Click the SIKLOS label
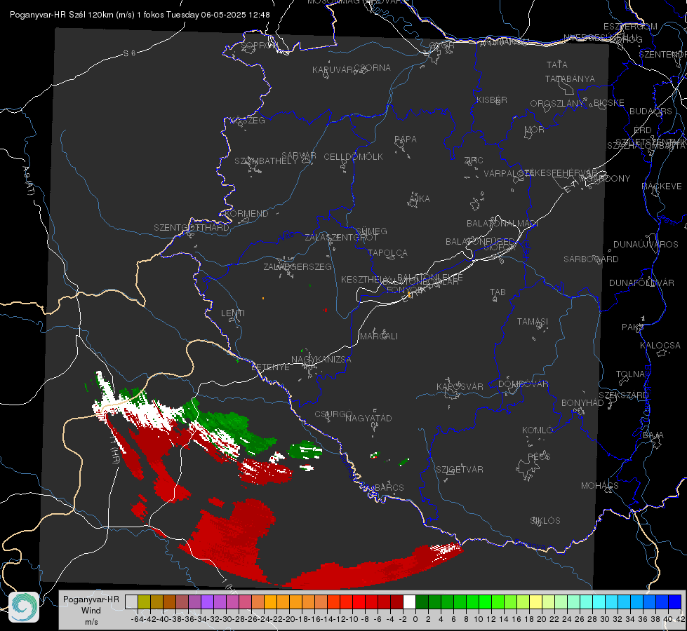 (x=545, y=521)
